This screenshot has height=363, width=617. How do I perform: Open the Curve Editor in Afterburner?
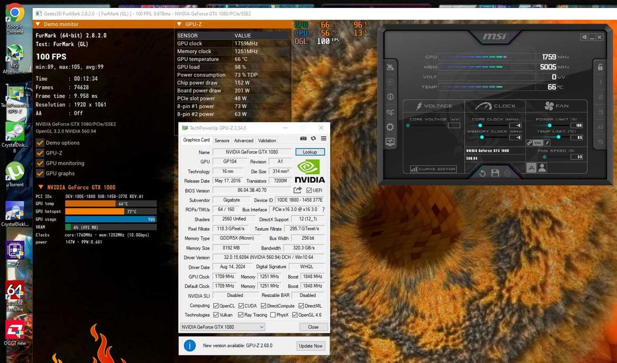point(433,169)
